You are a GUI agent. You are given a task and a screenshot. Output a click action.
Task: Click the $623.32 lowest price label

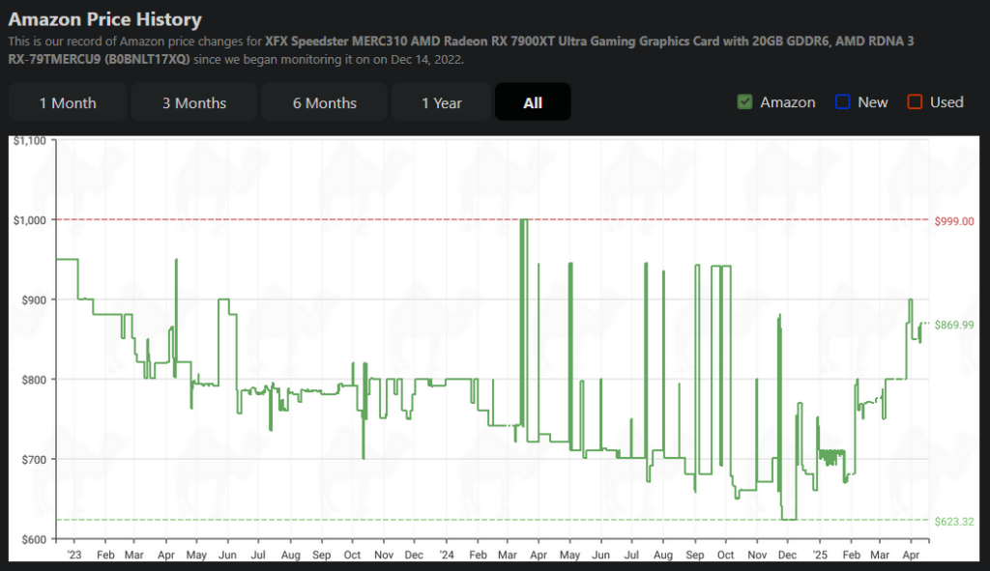click(954, 522)
